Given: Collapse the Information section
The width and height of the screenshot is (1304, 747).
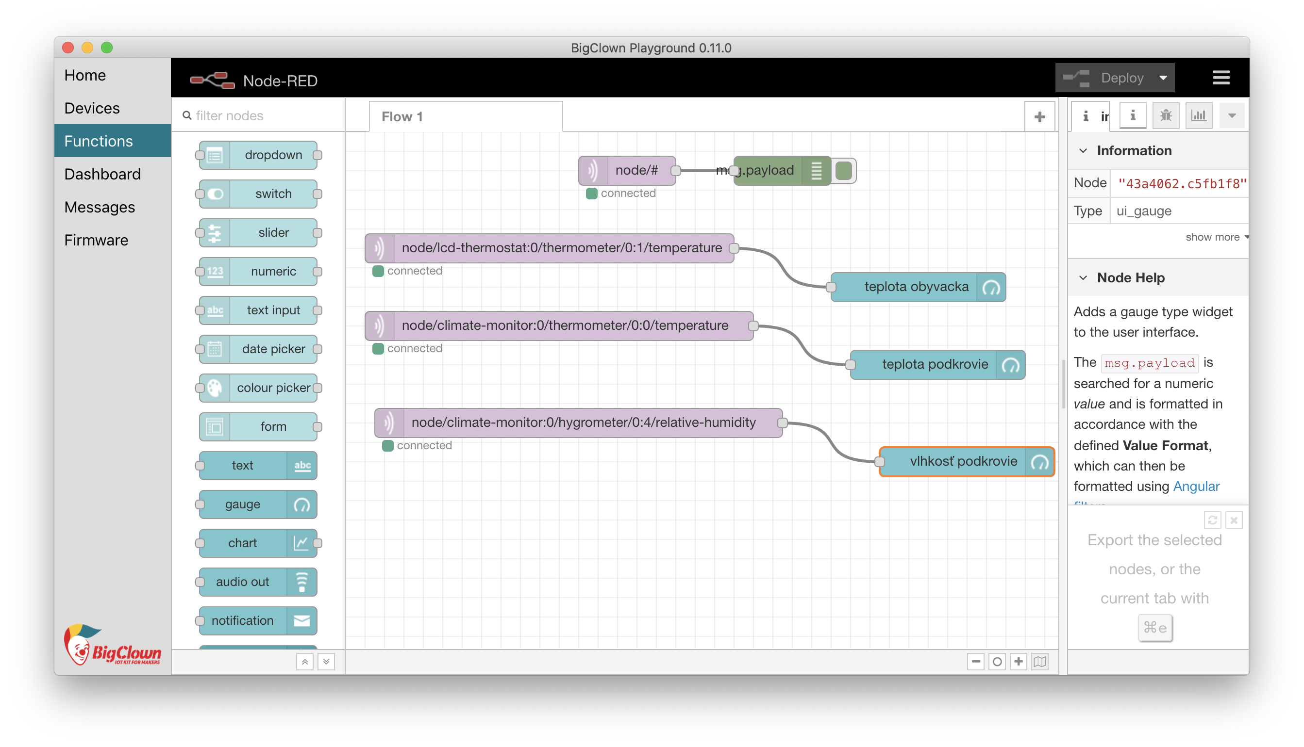Looking at the screenshot, I should point(1083,151).
